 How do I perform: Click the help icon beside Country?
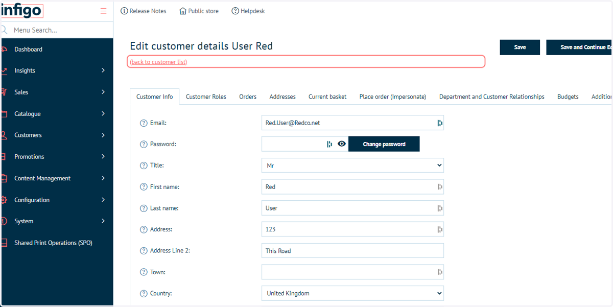[144, 294]
